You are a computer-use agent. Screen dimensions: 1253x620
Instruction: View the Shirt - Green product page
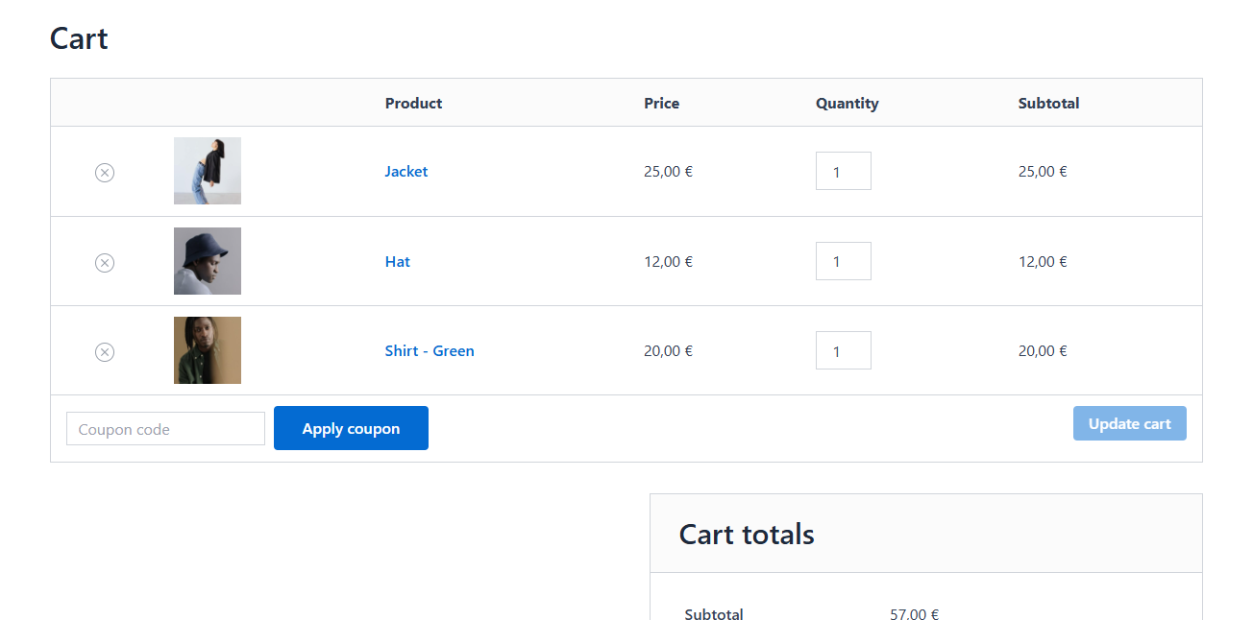coord(430,350)
